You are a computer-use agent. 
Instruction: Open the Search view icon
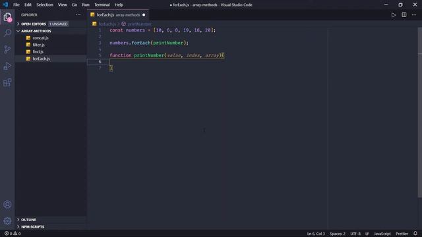7,33
